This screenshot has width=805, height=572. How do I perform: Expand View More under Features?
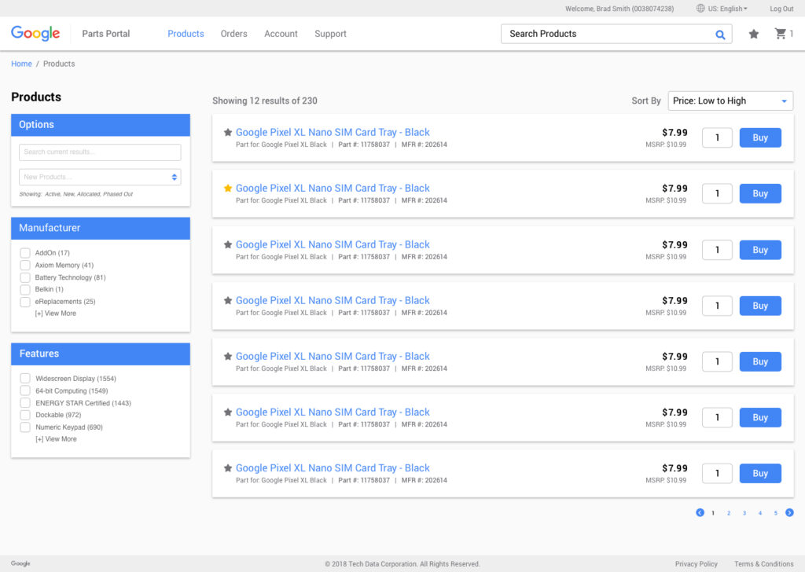coord(56,439)
